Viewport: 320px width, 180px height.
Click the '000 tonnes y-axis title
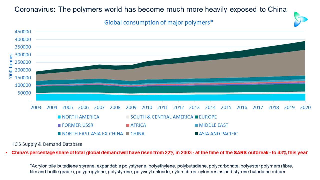click(x=10, y=65)
